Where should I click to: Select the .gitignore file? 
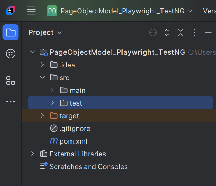pyautogui.click(x=74, y=128)
